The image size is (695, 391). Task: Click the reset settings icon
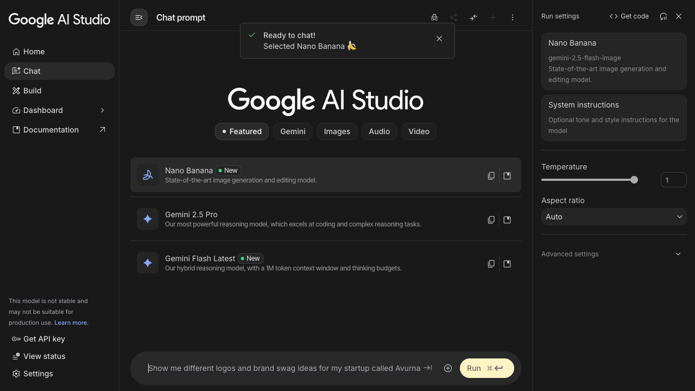point(663,16)
